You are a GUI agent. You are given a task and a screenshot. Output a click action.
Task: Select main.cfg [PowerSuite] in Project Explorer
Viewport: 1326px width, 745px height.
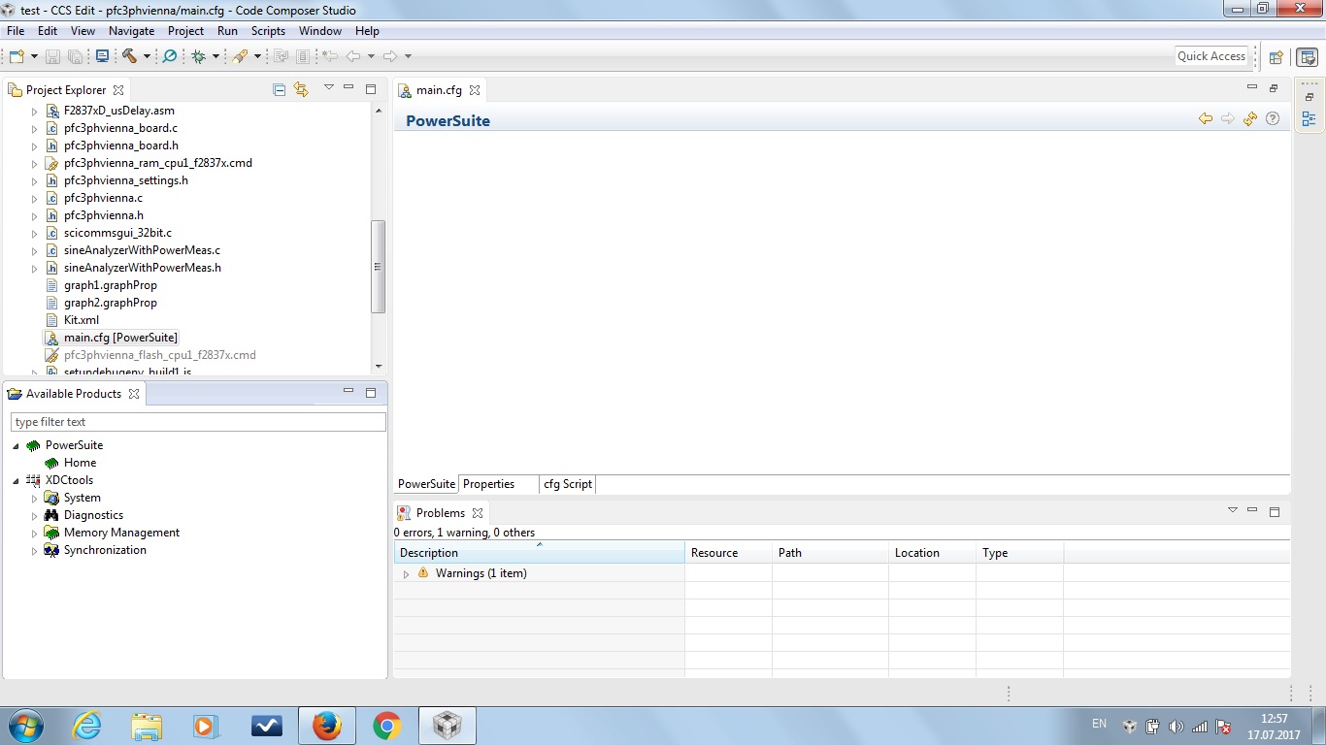click(120, 338)
